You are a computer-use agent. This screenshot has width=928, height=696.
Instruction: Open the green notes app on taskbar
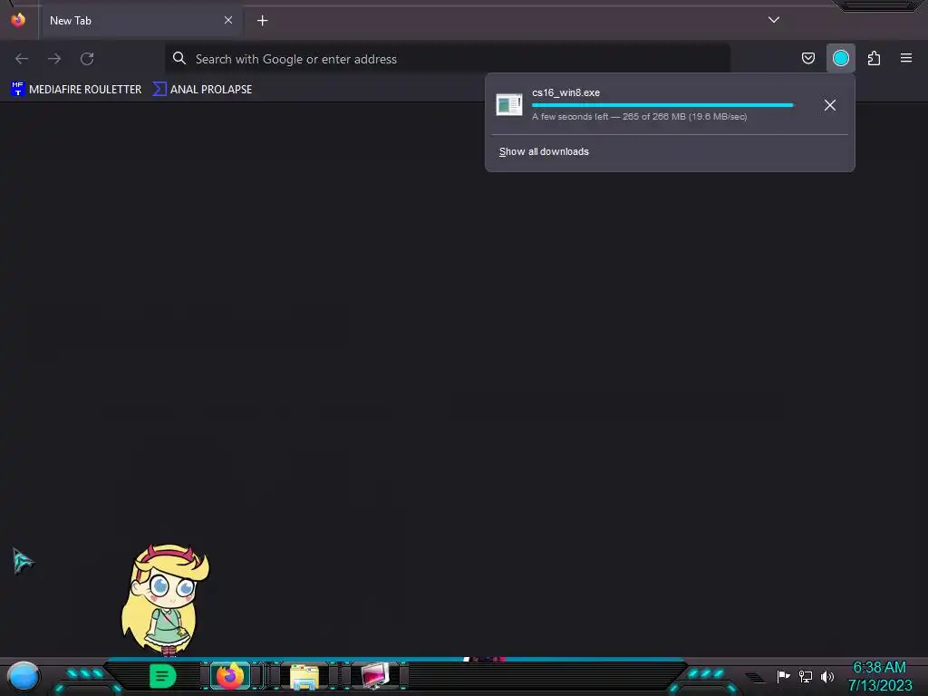[163, 676]
